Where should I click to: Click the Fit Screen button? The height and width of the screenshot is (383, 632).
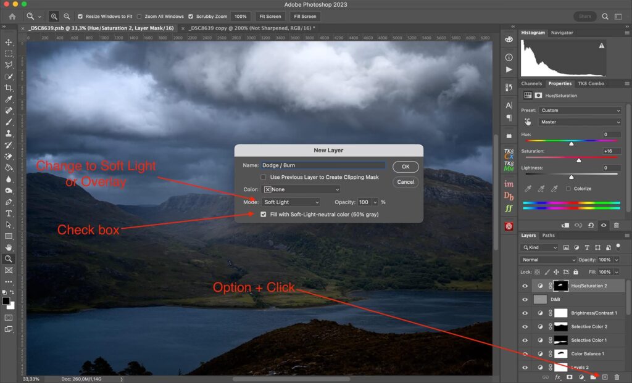270,16
